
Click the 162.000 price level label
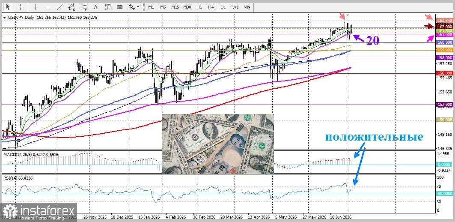pyautogui.click(x=444, y=27)
